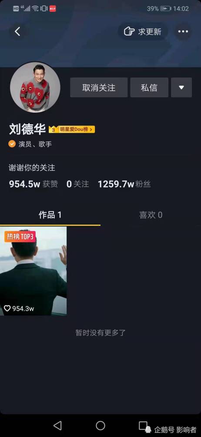Tap the Android back triangle button

(57, 426)
